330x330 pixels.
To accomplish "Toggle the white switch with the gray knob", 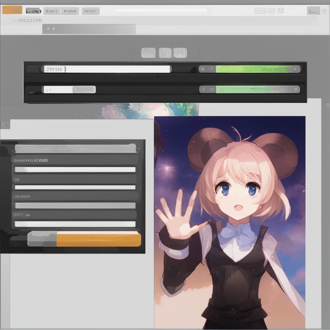I will (70, 89).
